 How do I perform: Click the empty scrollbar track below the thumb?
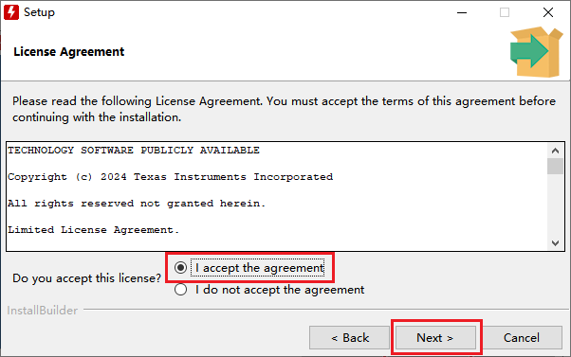(555, 205)
